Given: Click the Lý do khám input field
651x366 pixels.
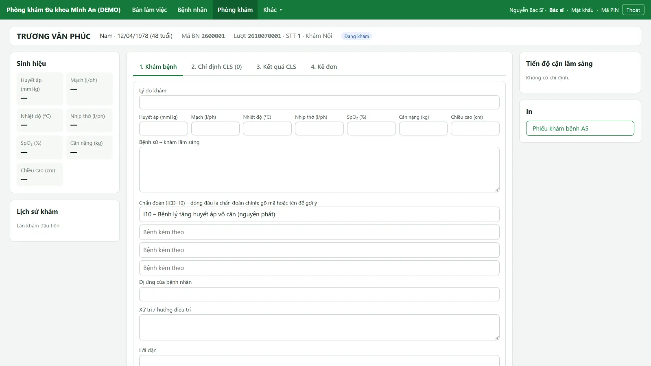Looking at the screenshot, I should (x=319, y=102).
